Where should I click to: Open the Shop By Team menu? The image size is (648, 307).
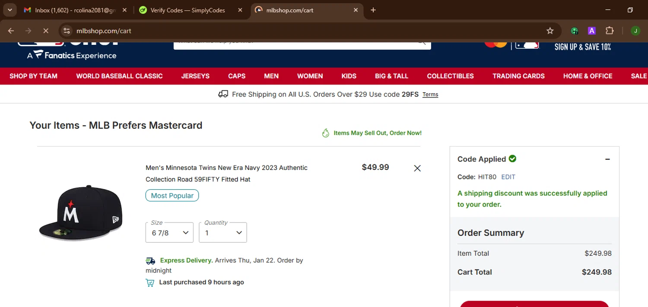[33, 76]
